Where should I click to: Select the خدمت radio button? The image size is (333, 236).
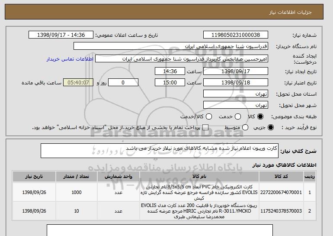[238, 116]
